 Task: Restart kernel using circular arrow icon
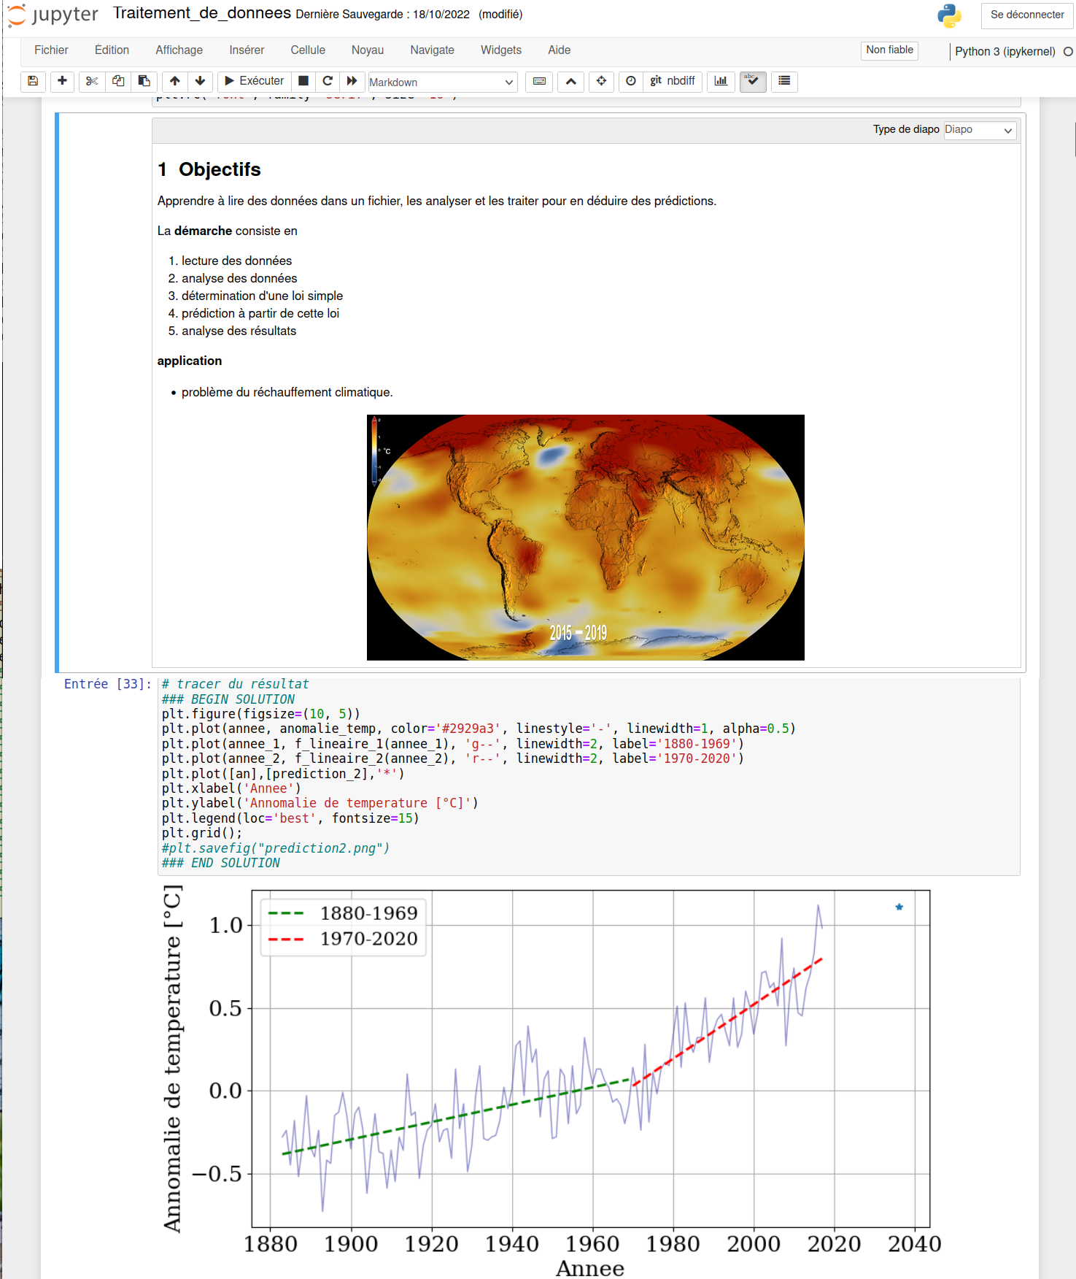tap(328, 81)
